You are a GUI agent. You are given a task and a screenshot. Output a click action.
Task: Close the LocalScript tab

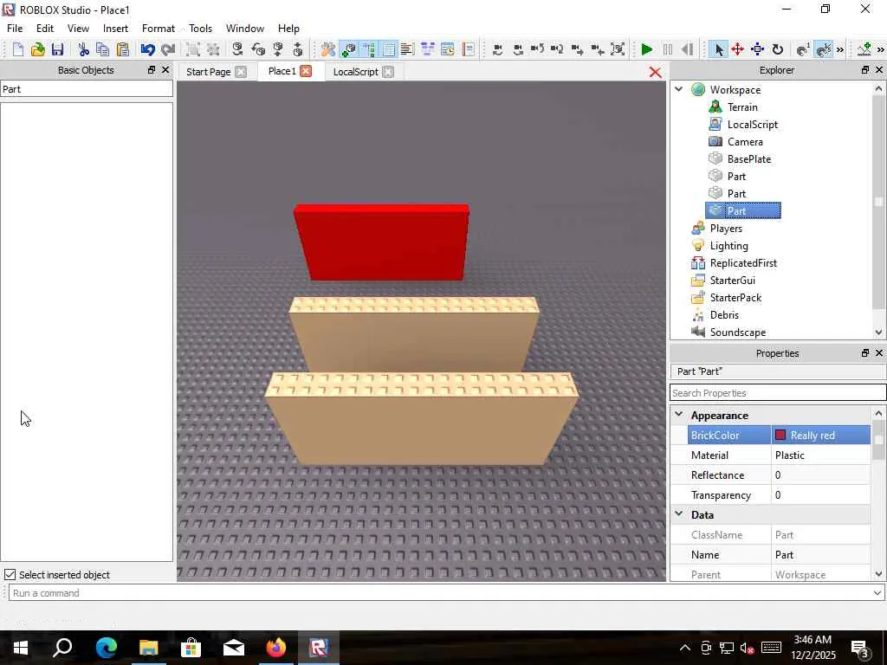tap(388, 72)
